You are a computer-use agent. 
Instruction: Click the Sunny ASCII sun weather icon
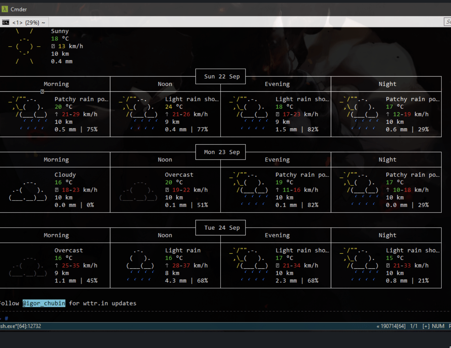pos(24,47)
